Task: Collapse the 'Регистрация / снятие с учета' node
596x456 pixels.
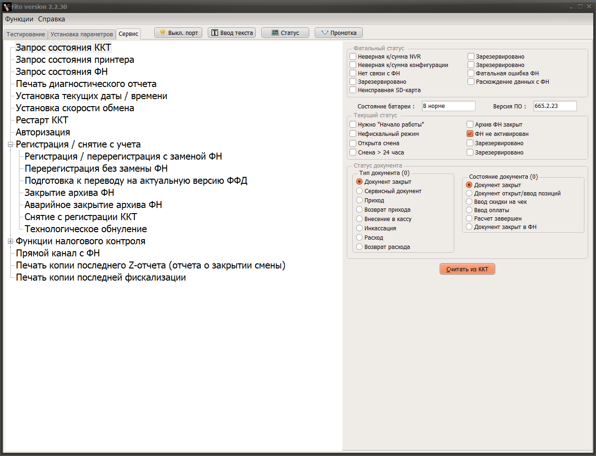Action: tap(10, 144)
